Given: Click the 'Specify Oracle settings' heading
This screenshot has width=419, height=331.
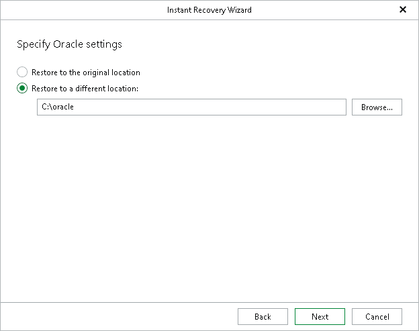Looking at the screenshot, I should pyautogui.click(x=69, y=45).
